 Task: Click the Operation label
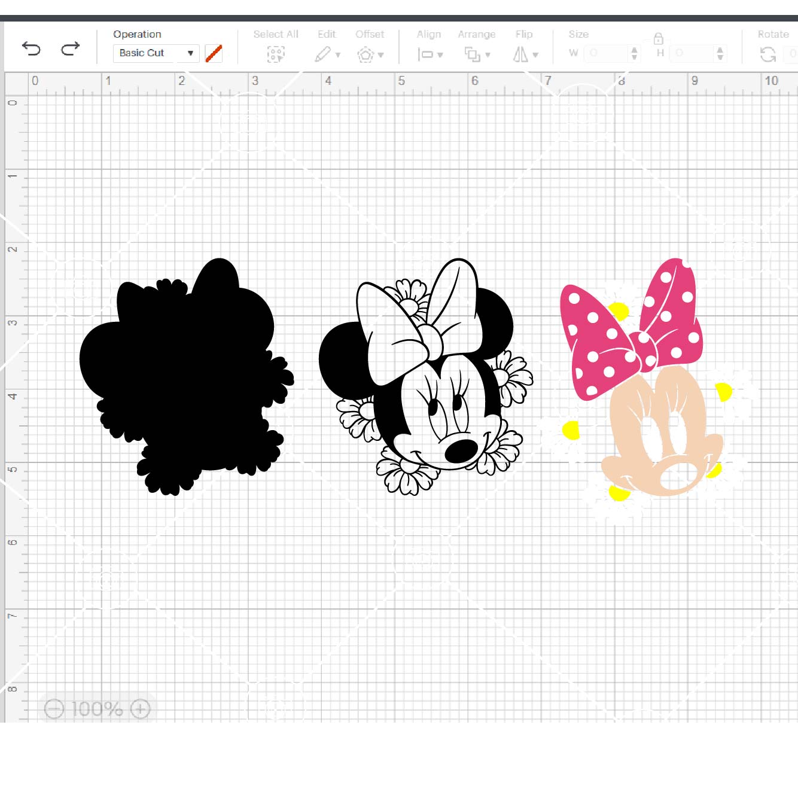click(137, 34)
